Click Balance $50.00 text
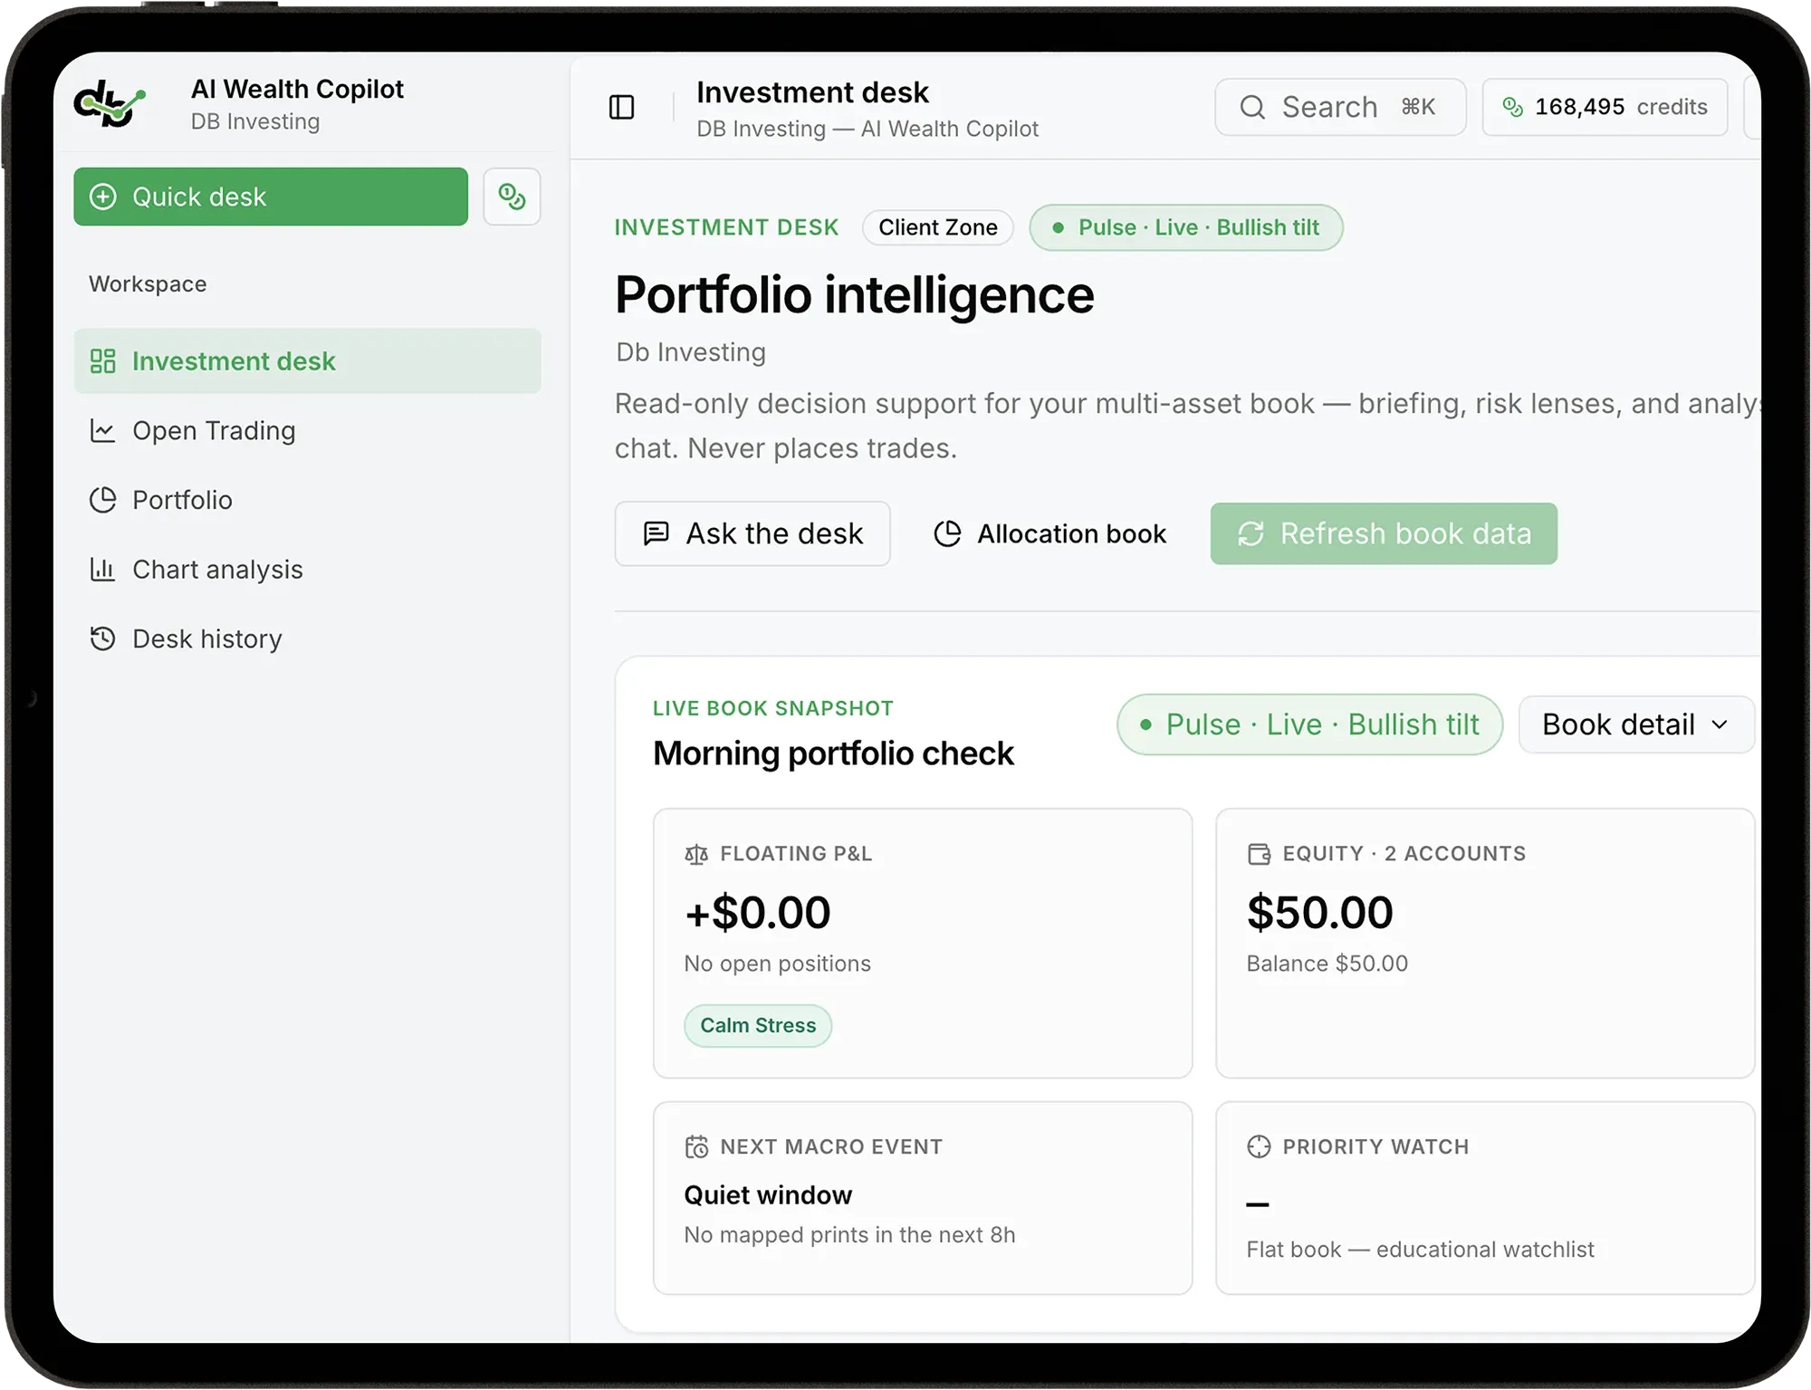The height and width of the screenshot is (1390, 1811). (x=1327, y=963)
